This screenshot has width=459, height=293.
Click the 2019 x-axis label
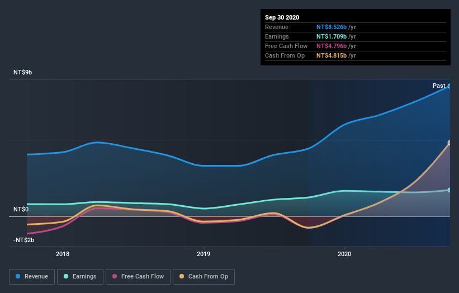pos(204,254)
